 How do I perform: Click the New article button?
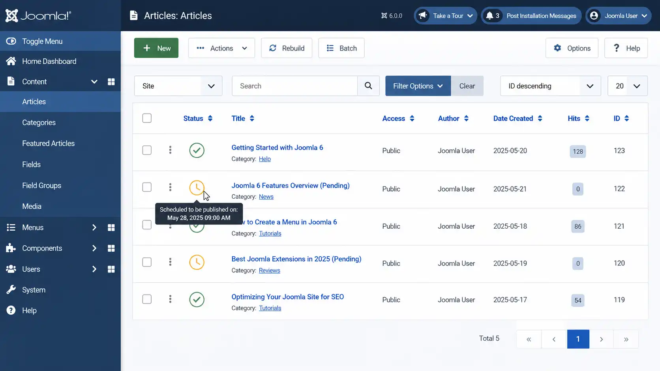coord(156,48)
